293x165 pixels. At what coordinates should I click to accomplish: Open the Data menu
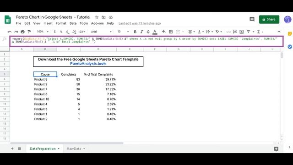point(73,23)
